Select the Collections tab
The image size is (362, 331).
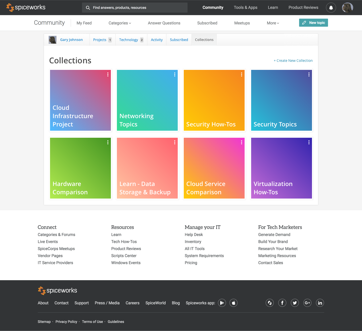click(204, 40)
